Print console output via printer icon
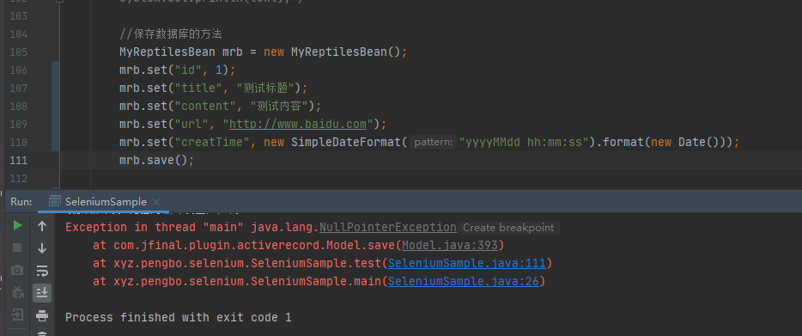802x336 pixels. click(42, 315)
